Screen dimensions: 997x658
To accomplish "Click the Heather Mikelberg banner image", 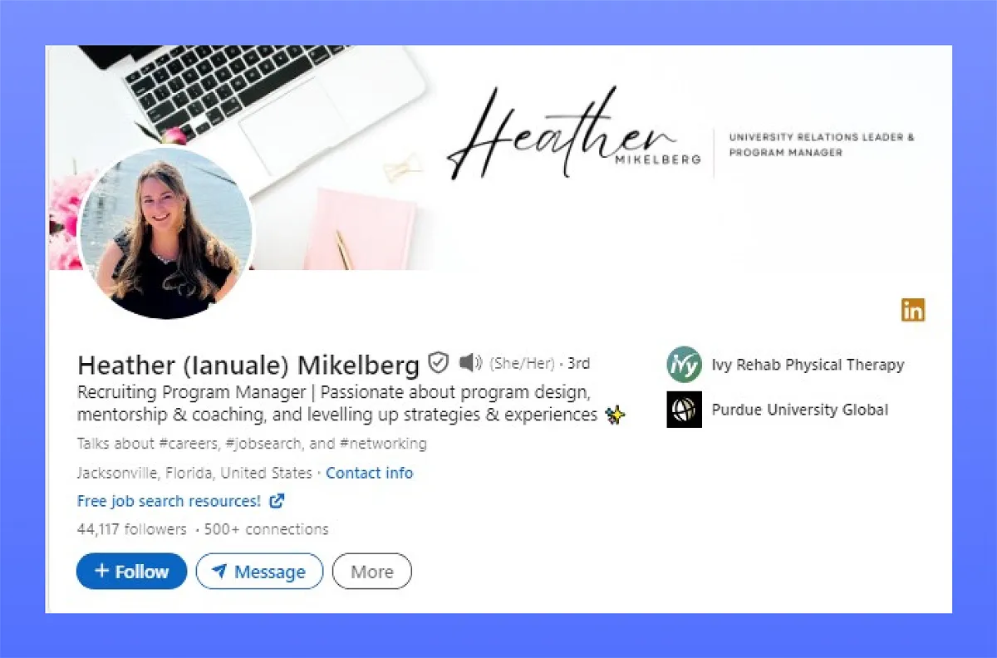I will coord(498,158).
